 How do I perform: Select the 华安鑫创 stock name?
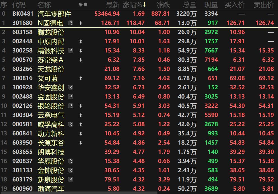(x=51, y=87)
